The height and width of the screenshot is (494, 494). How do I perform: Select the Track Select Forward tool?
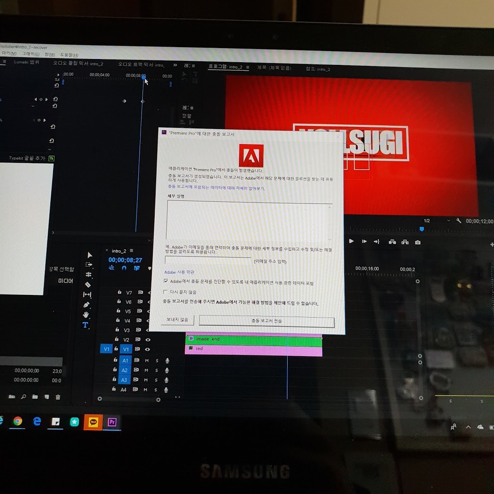tap(89, 264)
